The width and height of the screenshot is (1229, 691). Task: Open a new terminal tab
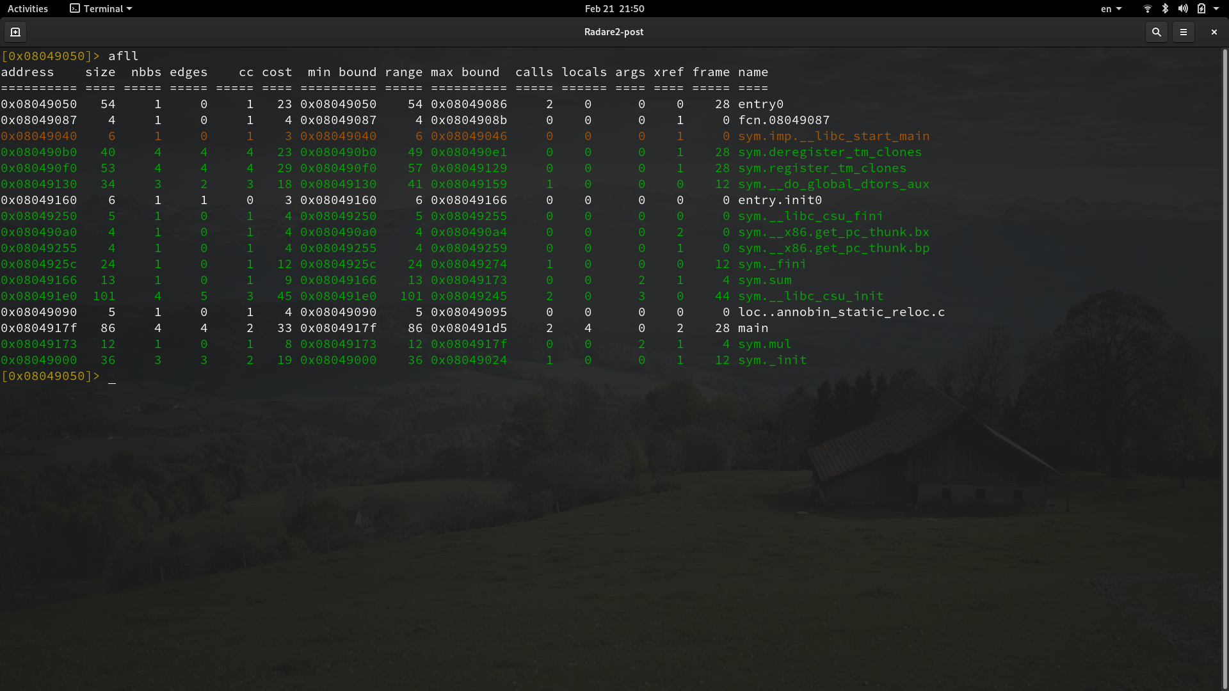point(15,31)
